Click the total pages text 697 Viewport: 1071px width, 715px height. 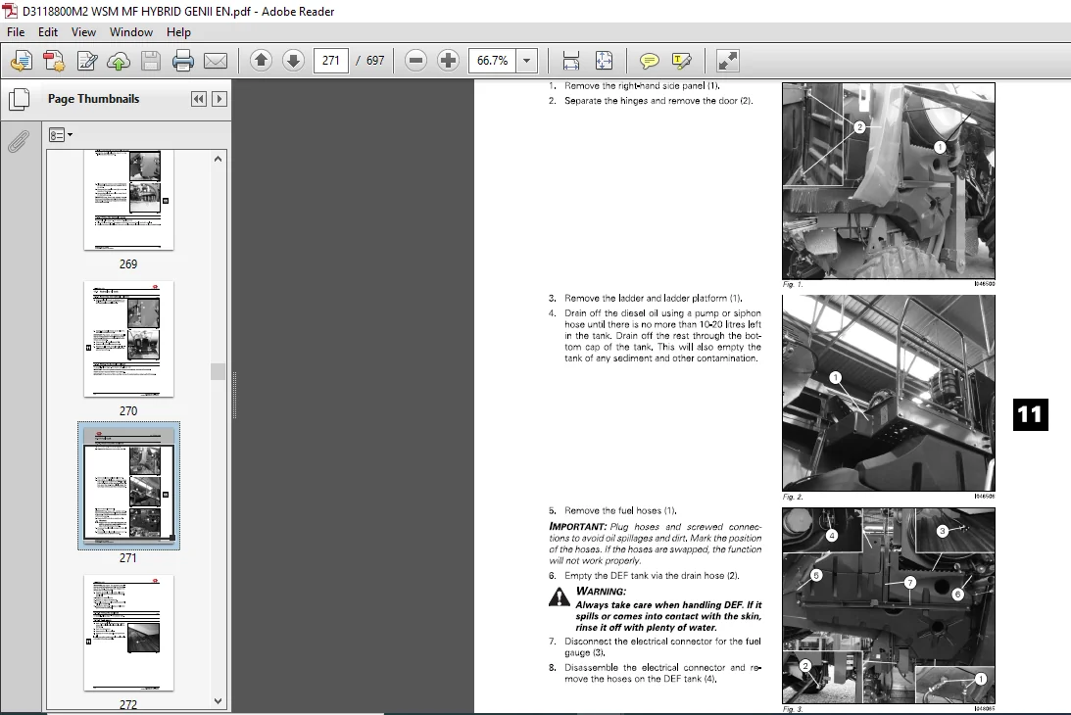pyautogui.click(x=375, y=60)
